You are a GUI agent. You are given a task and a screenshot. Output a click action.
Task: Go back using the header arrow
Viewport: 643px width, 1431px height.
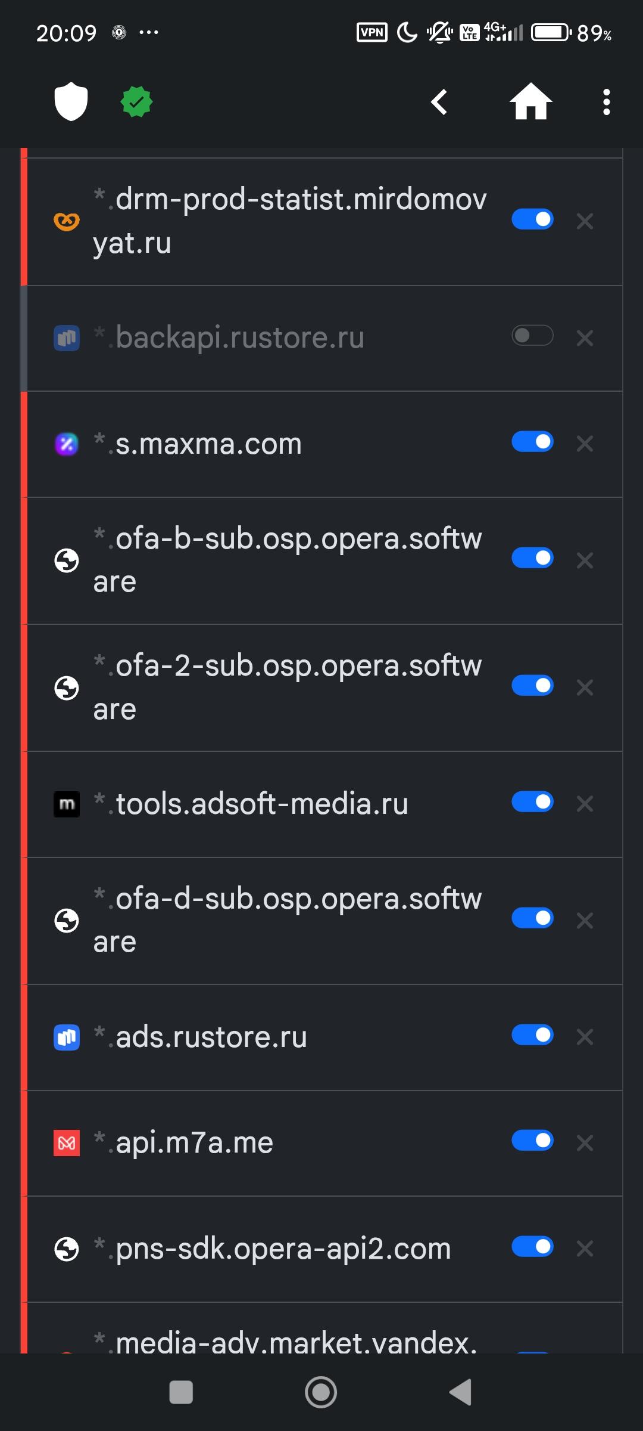[x=439, y=102]
